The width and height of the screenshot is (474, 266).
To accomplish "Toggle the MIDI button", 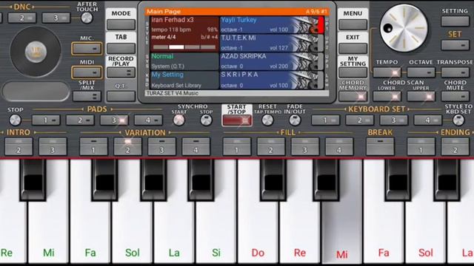I will click(x=87, y=72).
